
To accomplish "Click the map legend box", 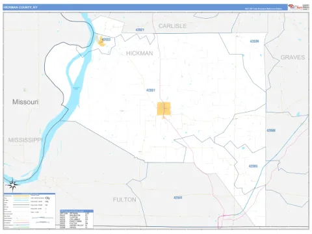I will (x=29, y=211).
